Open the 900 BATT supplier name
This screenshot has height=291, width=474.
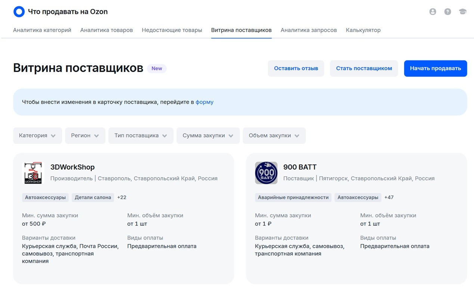point(300,167)
